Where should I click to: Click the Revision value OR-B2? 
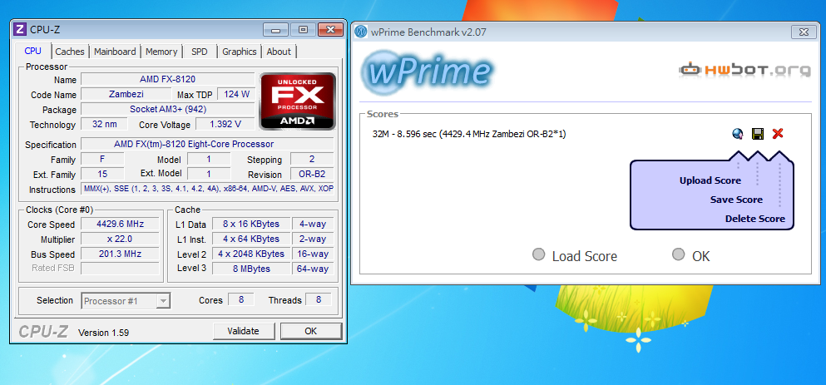(313, 175)
